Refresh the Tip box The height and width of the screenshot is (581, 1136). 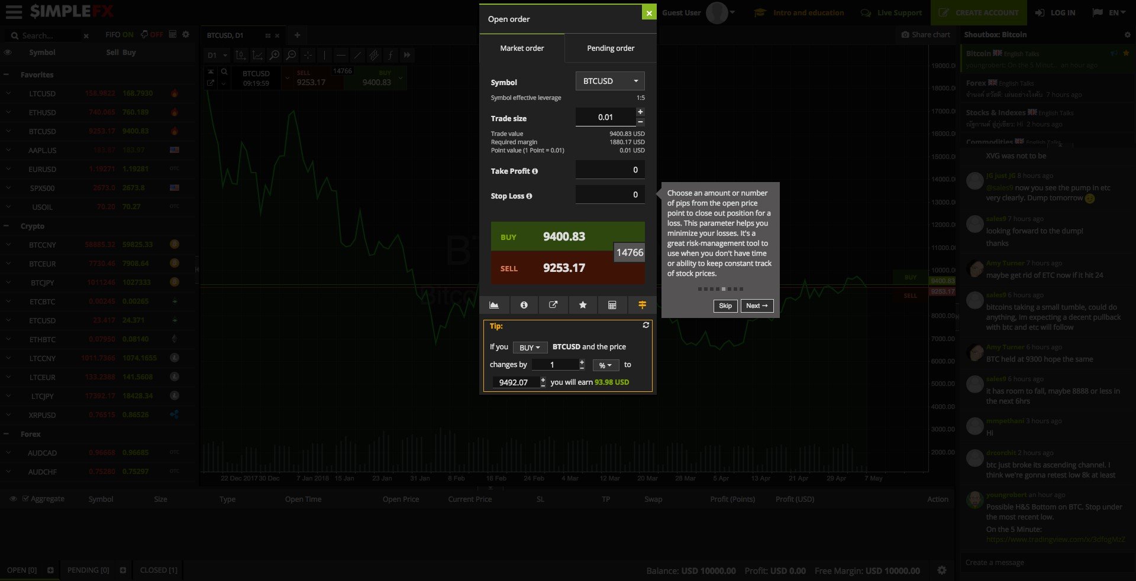(646, 325)
